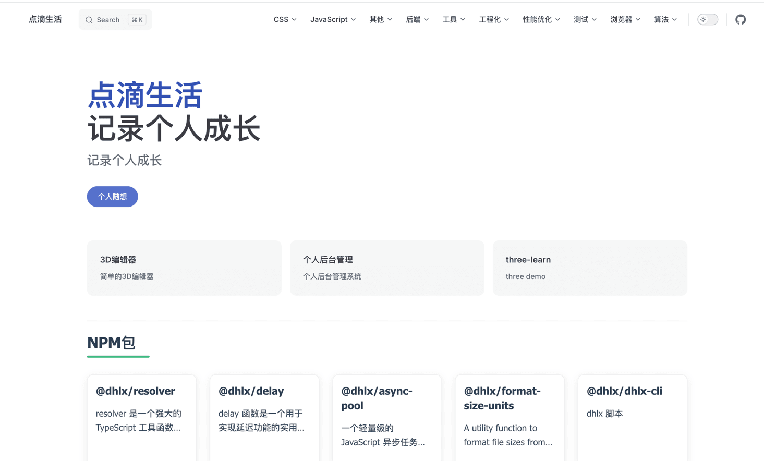Open the 工程化 menu
764x461 pixels.
point(493,20)
